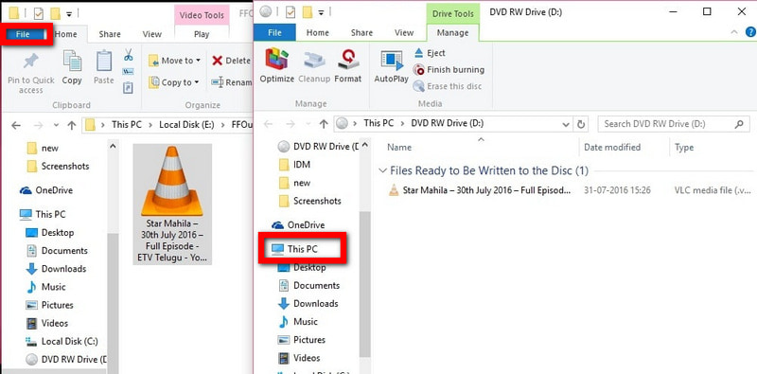Click Optimize icon in Drive Tools ribbon
Image resolution: width=757 pixels, height=374 pixels.
click(277, 65)
